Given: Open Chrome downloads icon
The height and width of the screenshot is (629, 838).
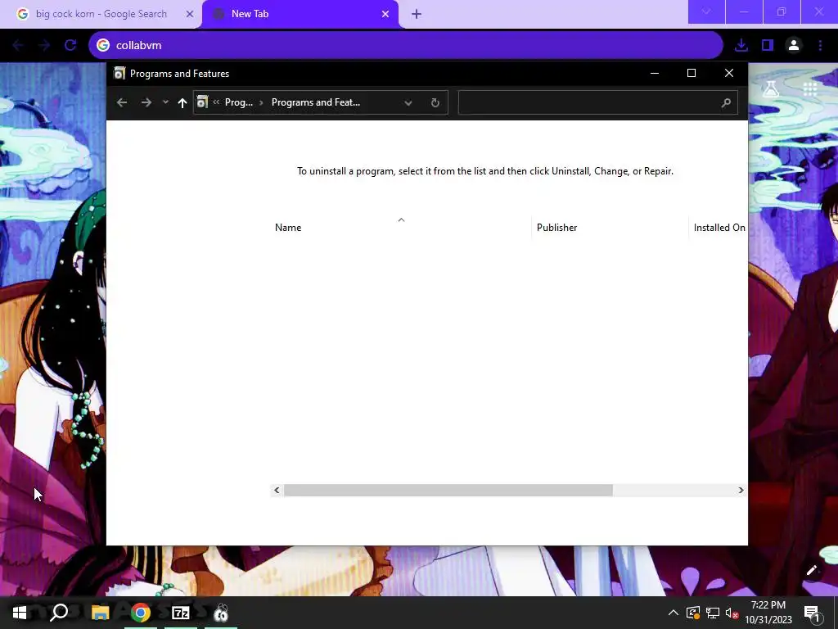Looking at the screenshot, I should coord(741,46).
